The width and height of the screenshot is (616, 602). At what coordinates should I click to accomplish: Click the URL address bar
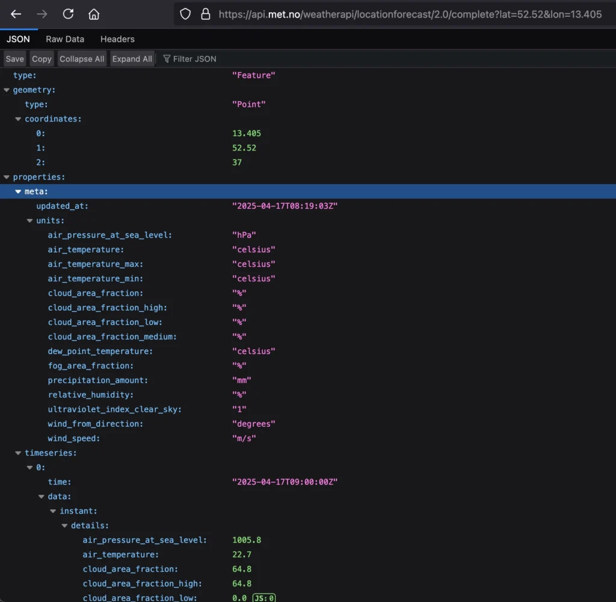[409, 14]
